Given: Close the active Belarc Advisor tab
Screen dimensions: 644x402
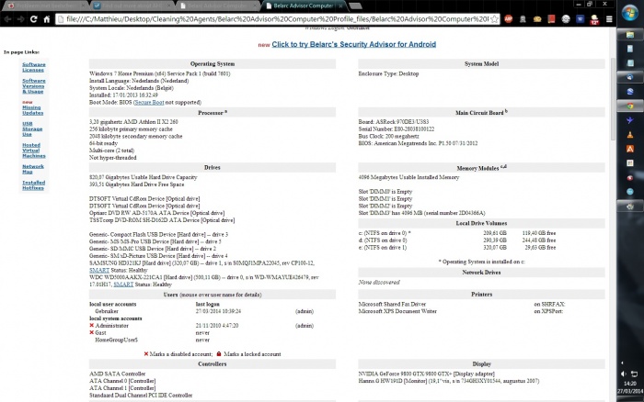Looking at the screenshot, I should click(x=340, y=6).
